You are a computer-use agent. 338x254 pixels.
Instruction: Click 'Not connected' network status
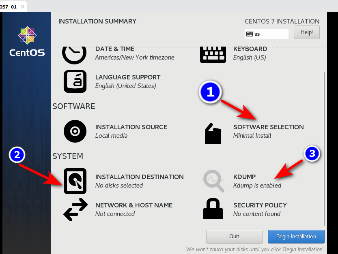[115, 214]
